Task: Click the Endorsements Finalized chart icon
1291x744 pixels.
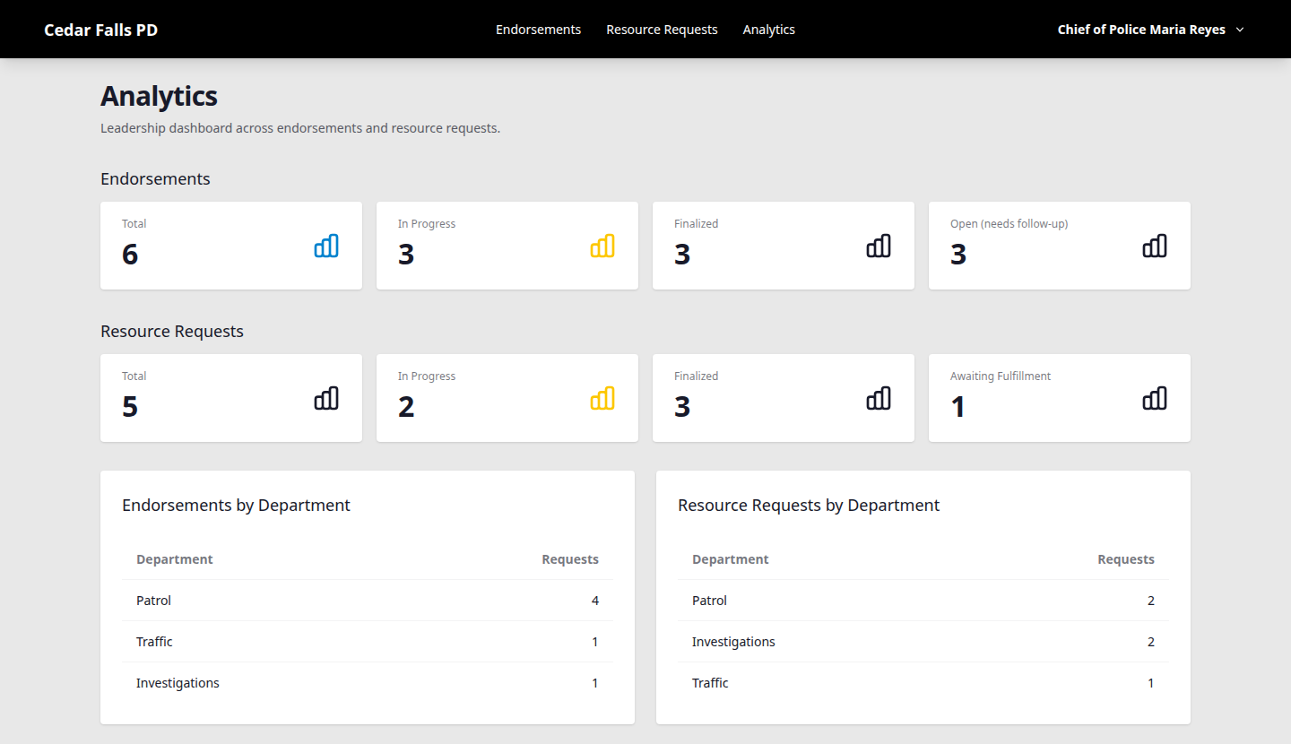Action: click(879, 246)
